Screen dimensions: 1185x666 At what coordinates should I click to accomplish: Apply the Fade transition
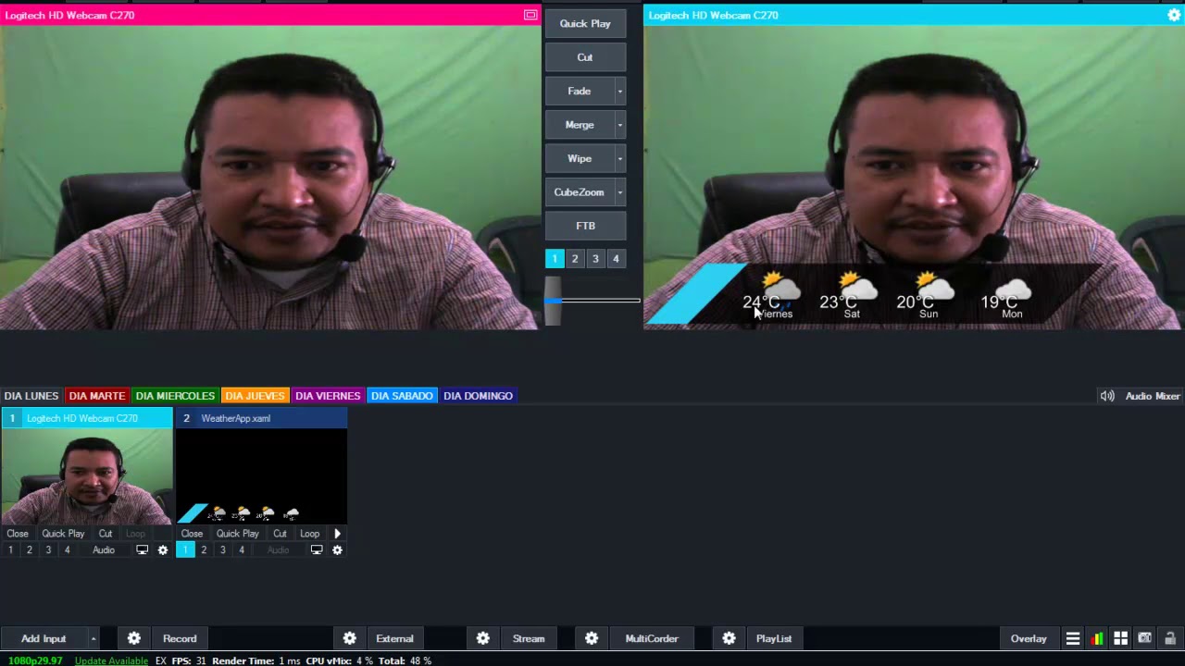click(x=580, y=91)
